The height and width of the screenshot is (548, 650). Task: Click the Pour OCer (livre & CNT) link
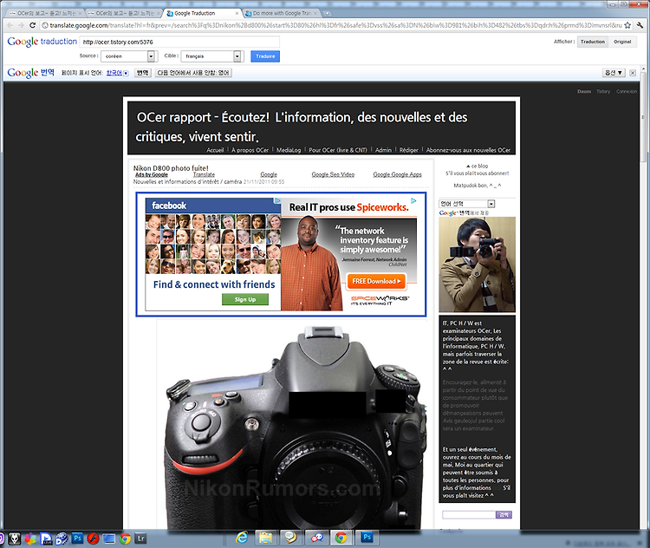pos(338,150)
